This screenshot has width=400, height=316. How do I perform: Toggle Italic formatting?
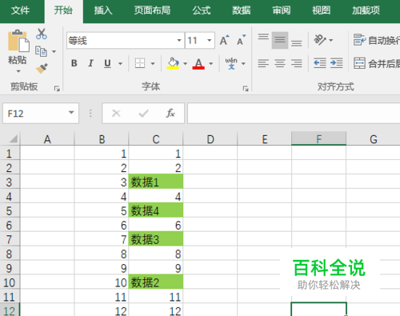click(x=90, y=63)
